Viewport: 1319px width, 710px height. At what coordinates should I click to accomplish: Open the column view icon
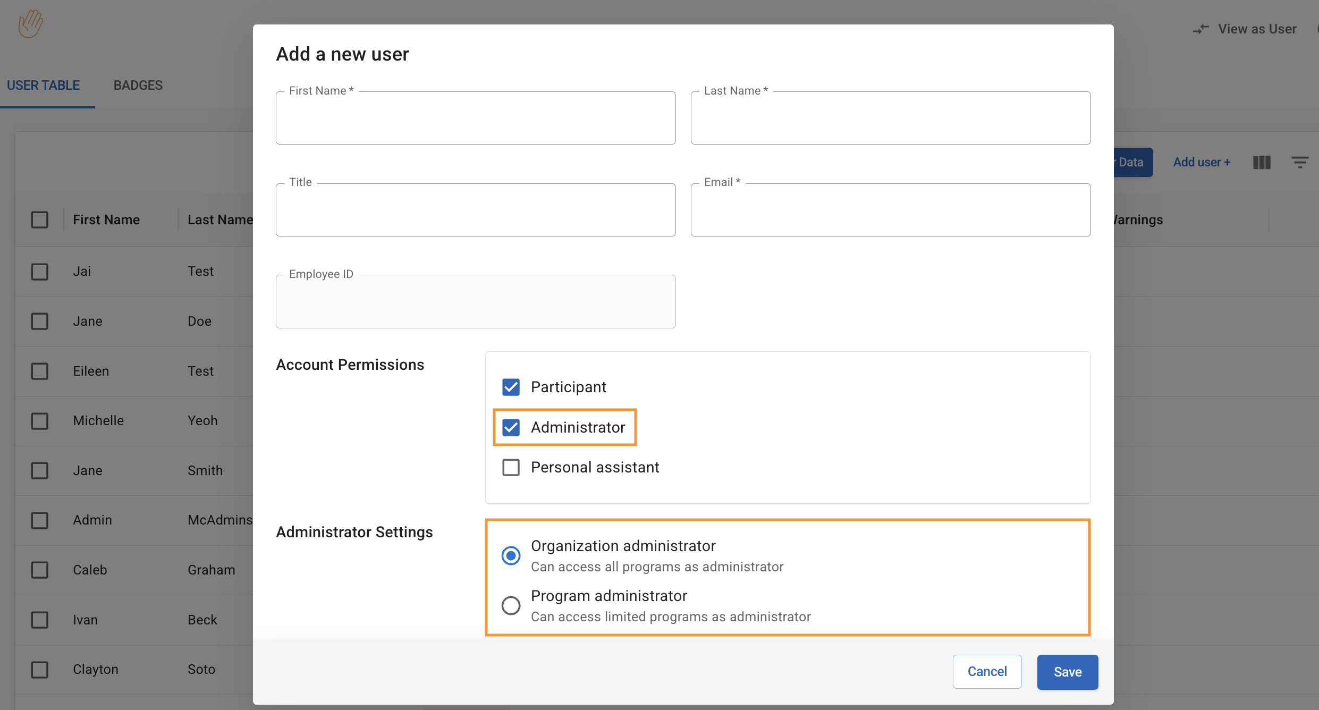pos(1262,162)
